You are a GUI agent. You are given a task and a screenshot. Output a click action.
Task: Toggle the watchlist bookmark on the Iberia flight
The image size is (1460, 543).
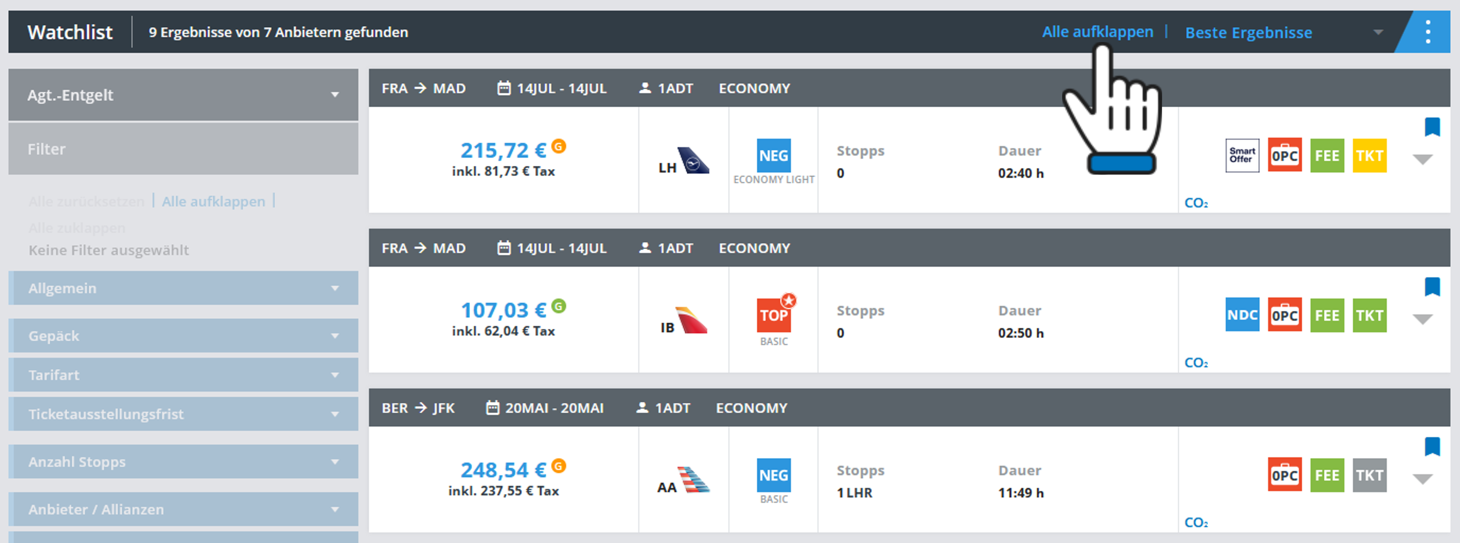[x=1432, y=287]
